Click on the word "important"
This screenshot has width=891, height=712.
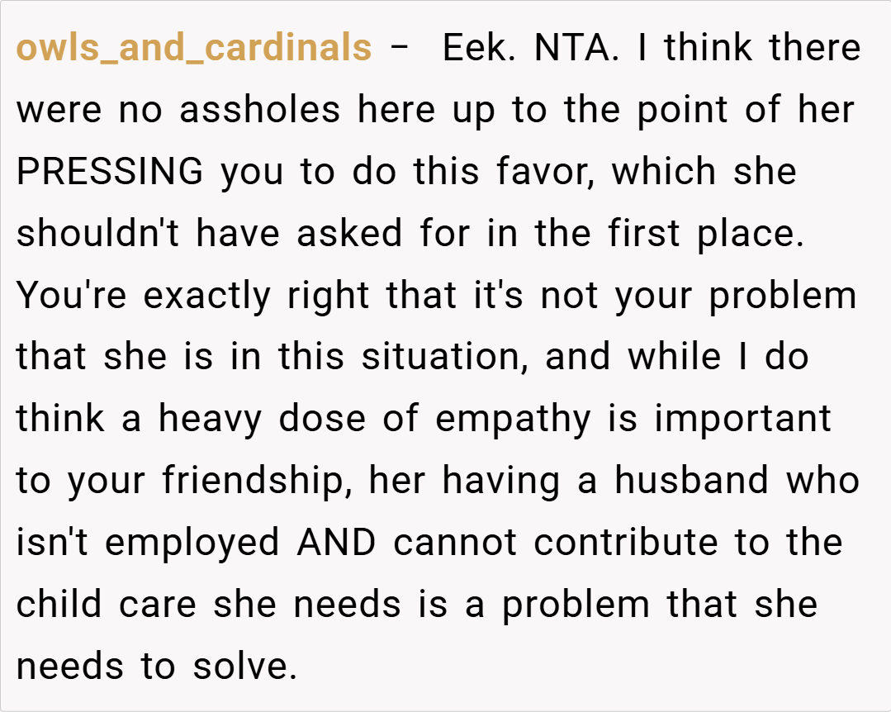coord(743,419)
